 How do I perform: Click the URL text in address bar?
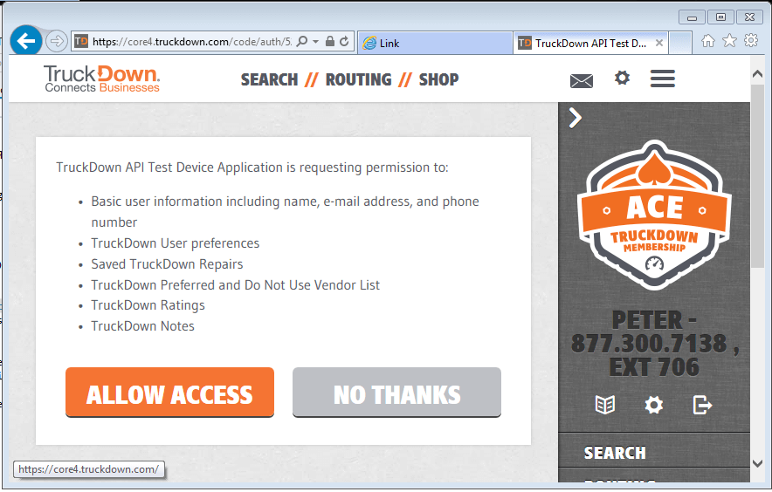pos(192,42)
